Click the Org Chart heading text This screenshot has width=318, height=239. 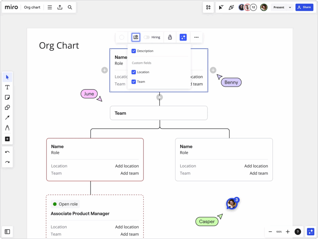pyautogui.click(x=59, y=45)
